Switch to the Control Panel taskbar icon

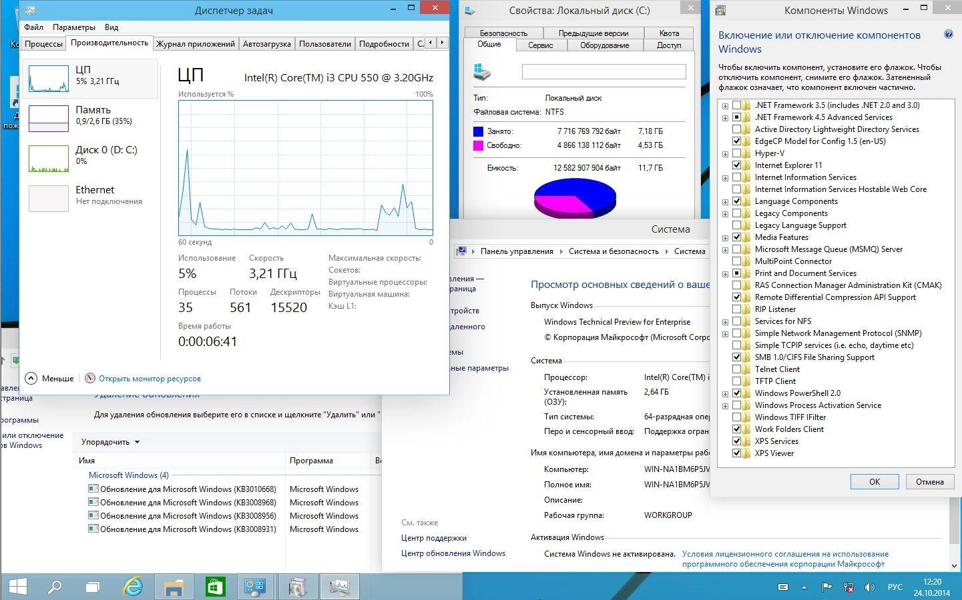click(x=255, y=587)
